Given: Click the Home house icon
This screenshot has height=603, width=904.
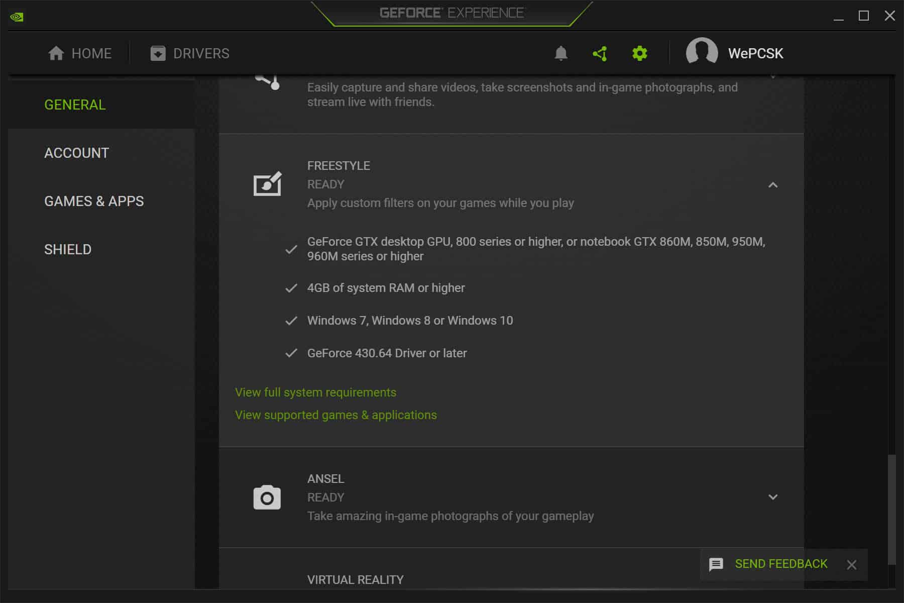Looking at the screenshot, I should pyautogui.click(x=56, y=53).
